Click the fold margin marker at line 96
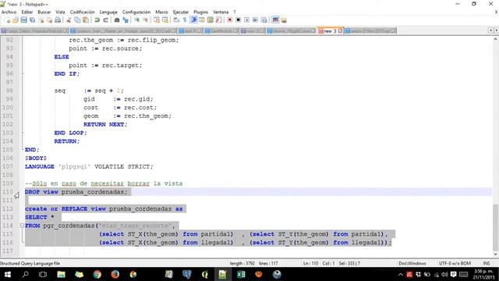The height and width of the screenshot is (281, 499). (23, 73)
